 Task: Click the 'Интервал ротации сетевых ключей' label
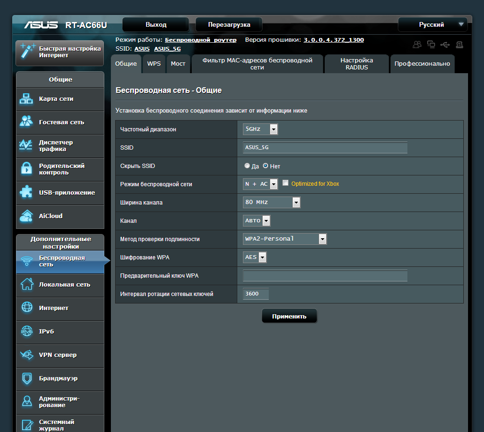pyautogui.click(x=167, y=294)
